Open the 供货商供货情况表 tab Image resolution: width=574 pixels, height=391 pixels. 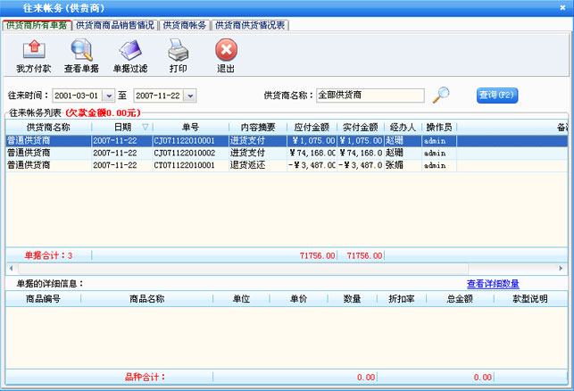click(x=250, y=25)
